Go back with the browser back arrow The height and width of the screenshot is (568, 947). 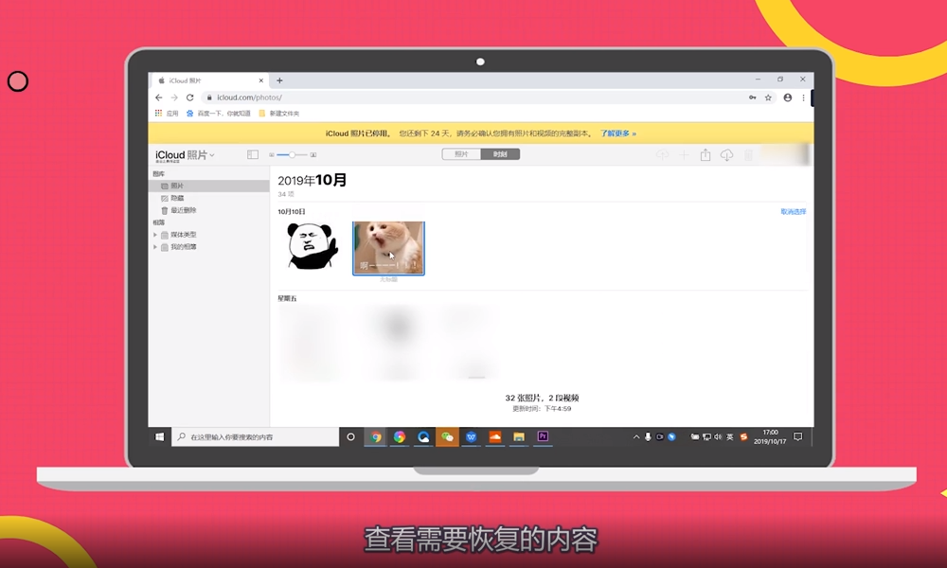tap(159, 98)
